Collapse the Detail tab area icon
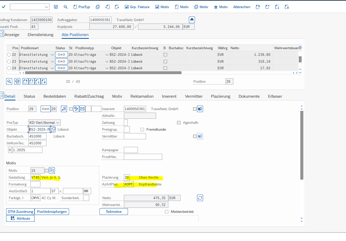The width and height of the screenshot is (346, 241). click(2, 95)
